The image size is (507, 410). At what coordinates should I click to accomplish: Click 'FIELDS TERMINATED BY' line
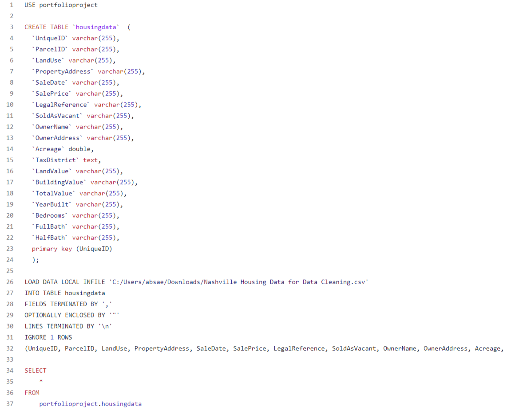pos(68,304)
